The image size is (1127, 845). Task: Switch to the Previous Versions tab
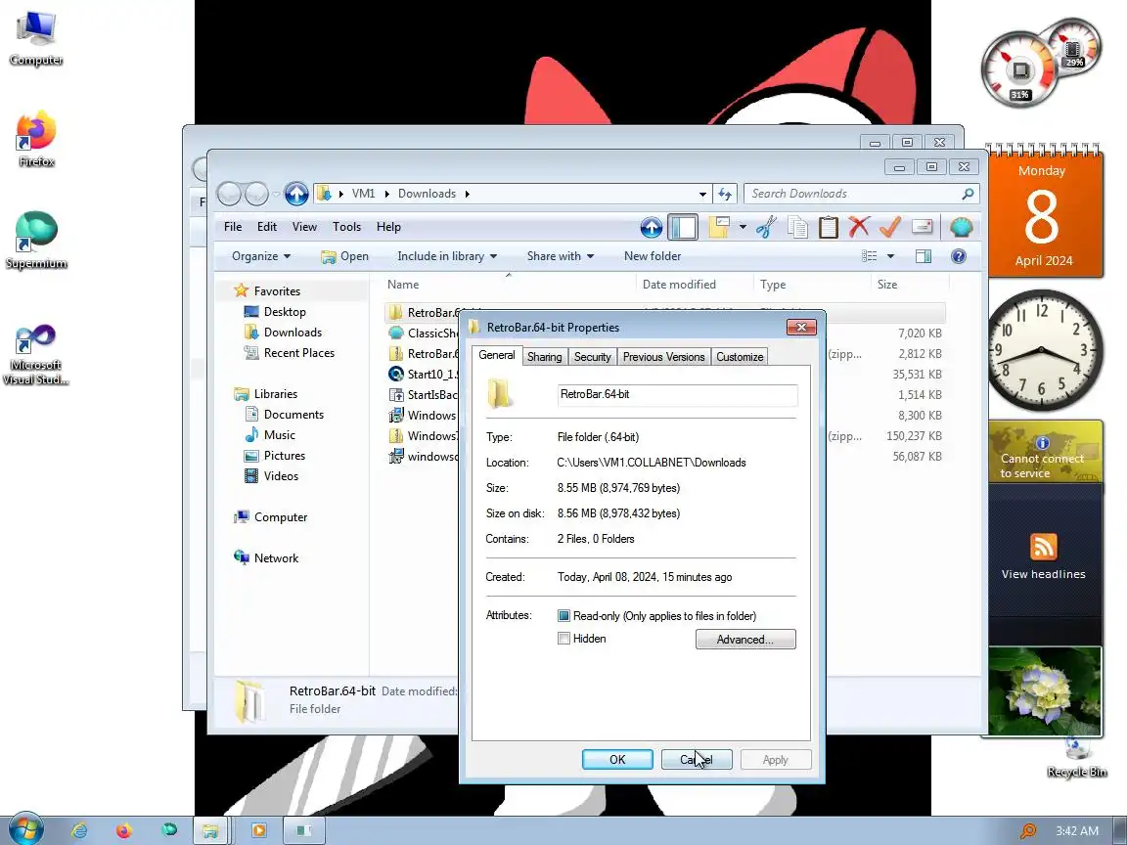[663, 357]
